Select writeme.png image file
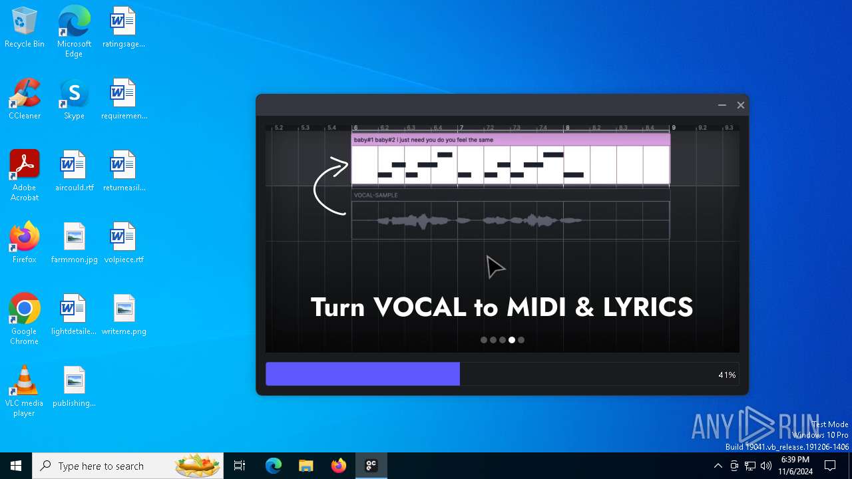The image size is (852, 479). [x=123, y=315]
